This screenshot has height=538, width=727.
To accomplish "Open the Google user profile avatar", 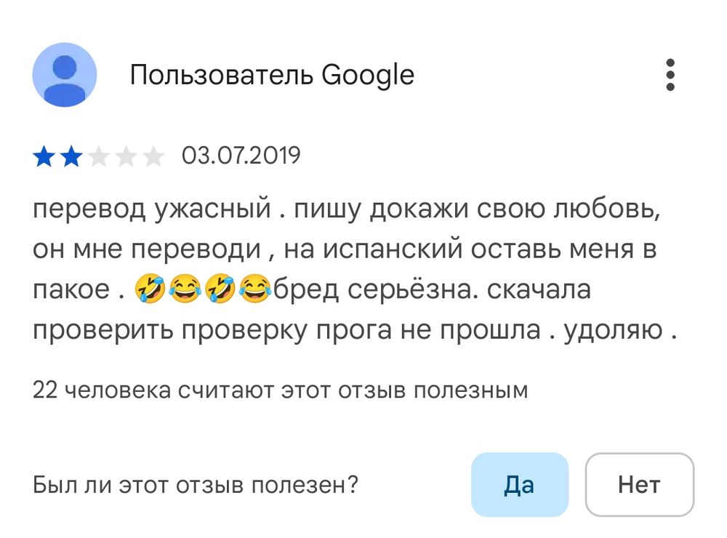I will 65,75.
